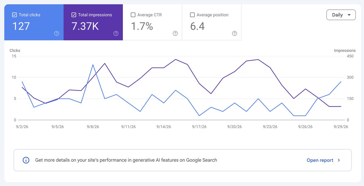The height and width of the screenshot is (186, 364).
Task: Click the 9/11/26 date label on the axis
Action: (x=128, y=127)
